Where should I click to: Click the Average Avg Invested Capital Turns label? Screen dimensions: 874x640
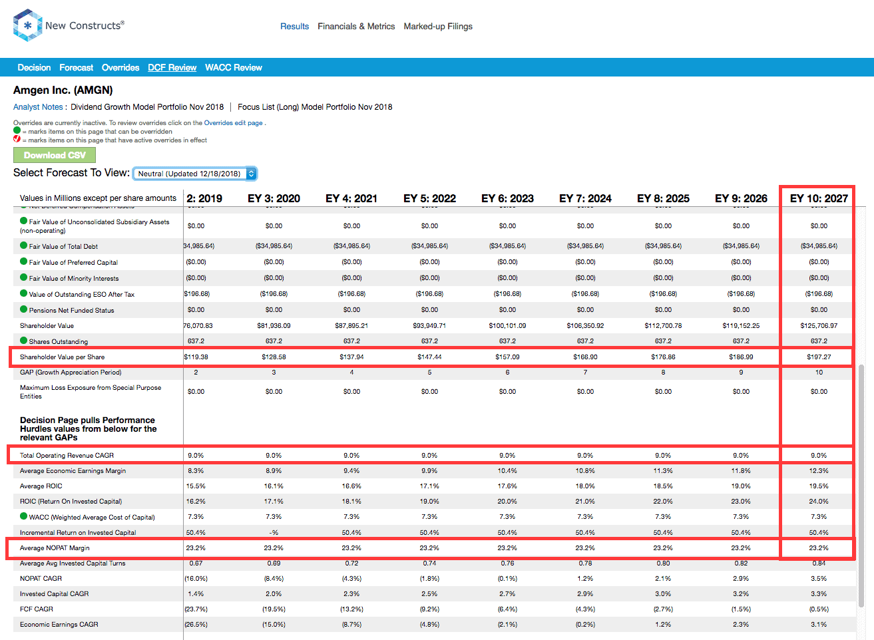pos(73,563)
